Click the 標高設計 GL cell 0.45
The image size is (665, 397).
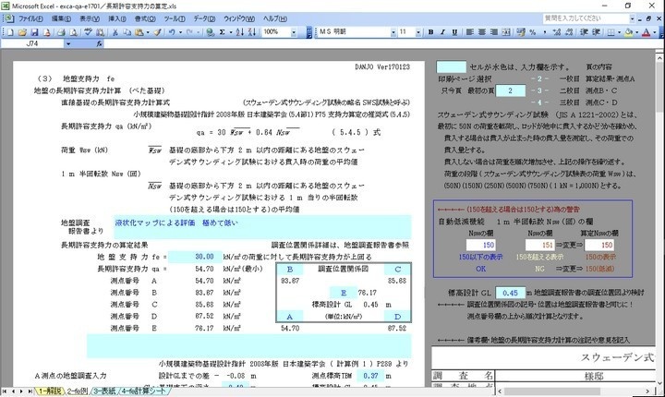pyautogui.click(x=510, y=293)
